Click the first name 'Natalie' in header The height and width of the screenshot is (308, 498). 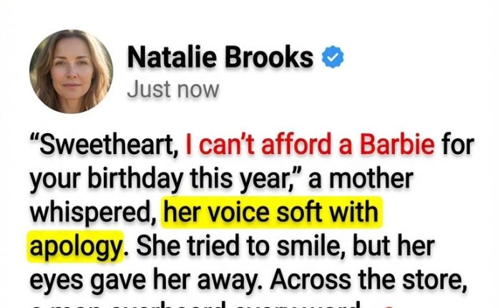(x=172, y=57)
